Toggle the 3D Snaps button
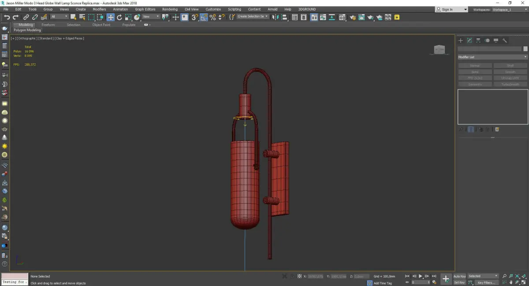 194,17
